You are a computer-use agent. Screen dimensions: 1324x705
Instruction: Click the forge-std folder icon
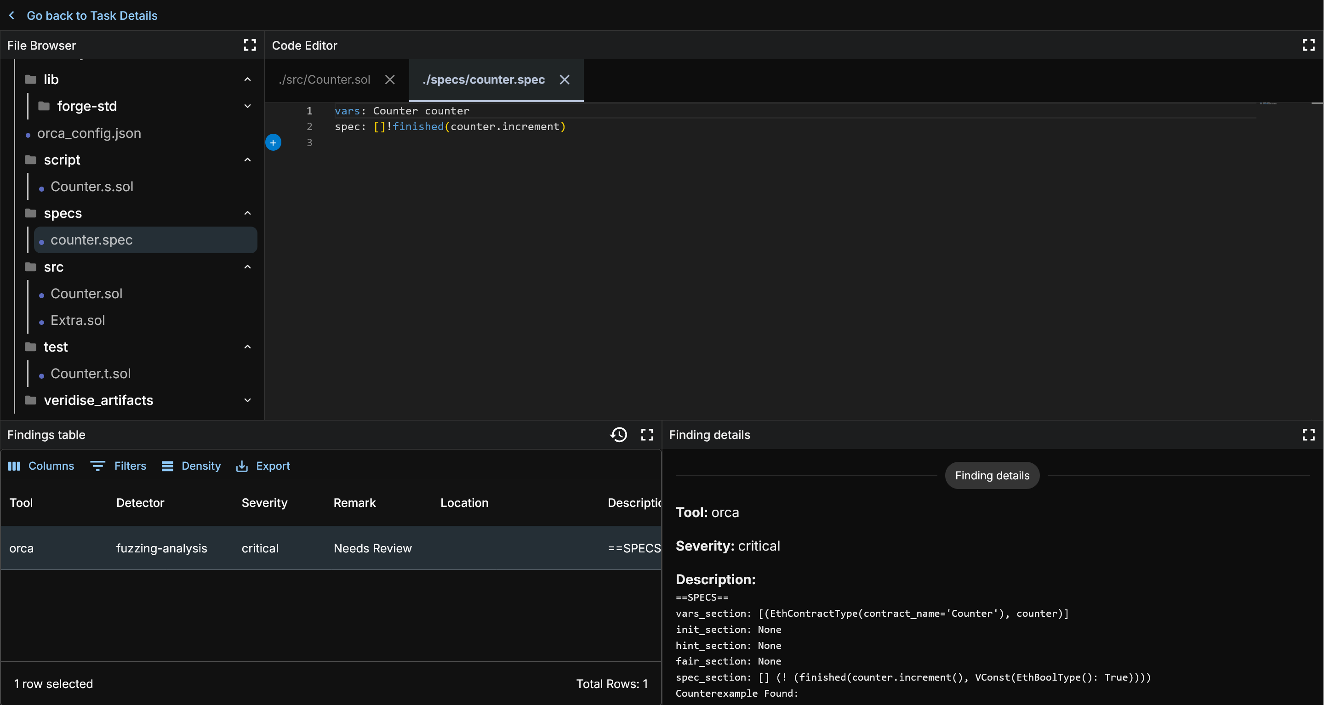click(44, 106)
